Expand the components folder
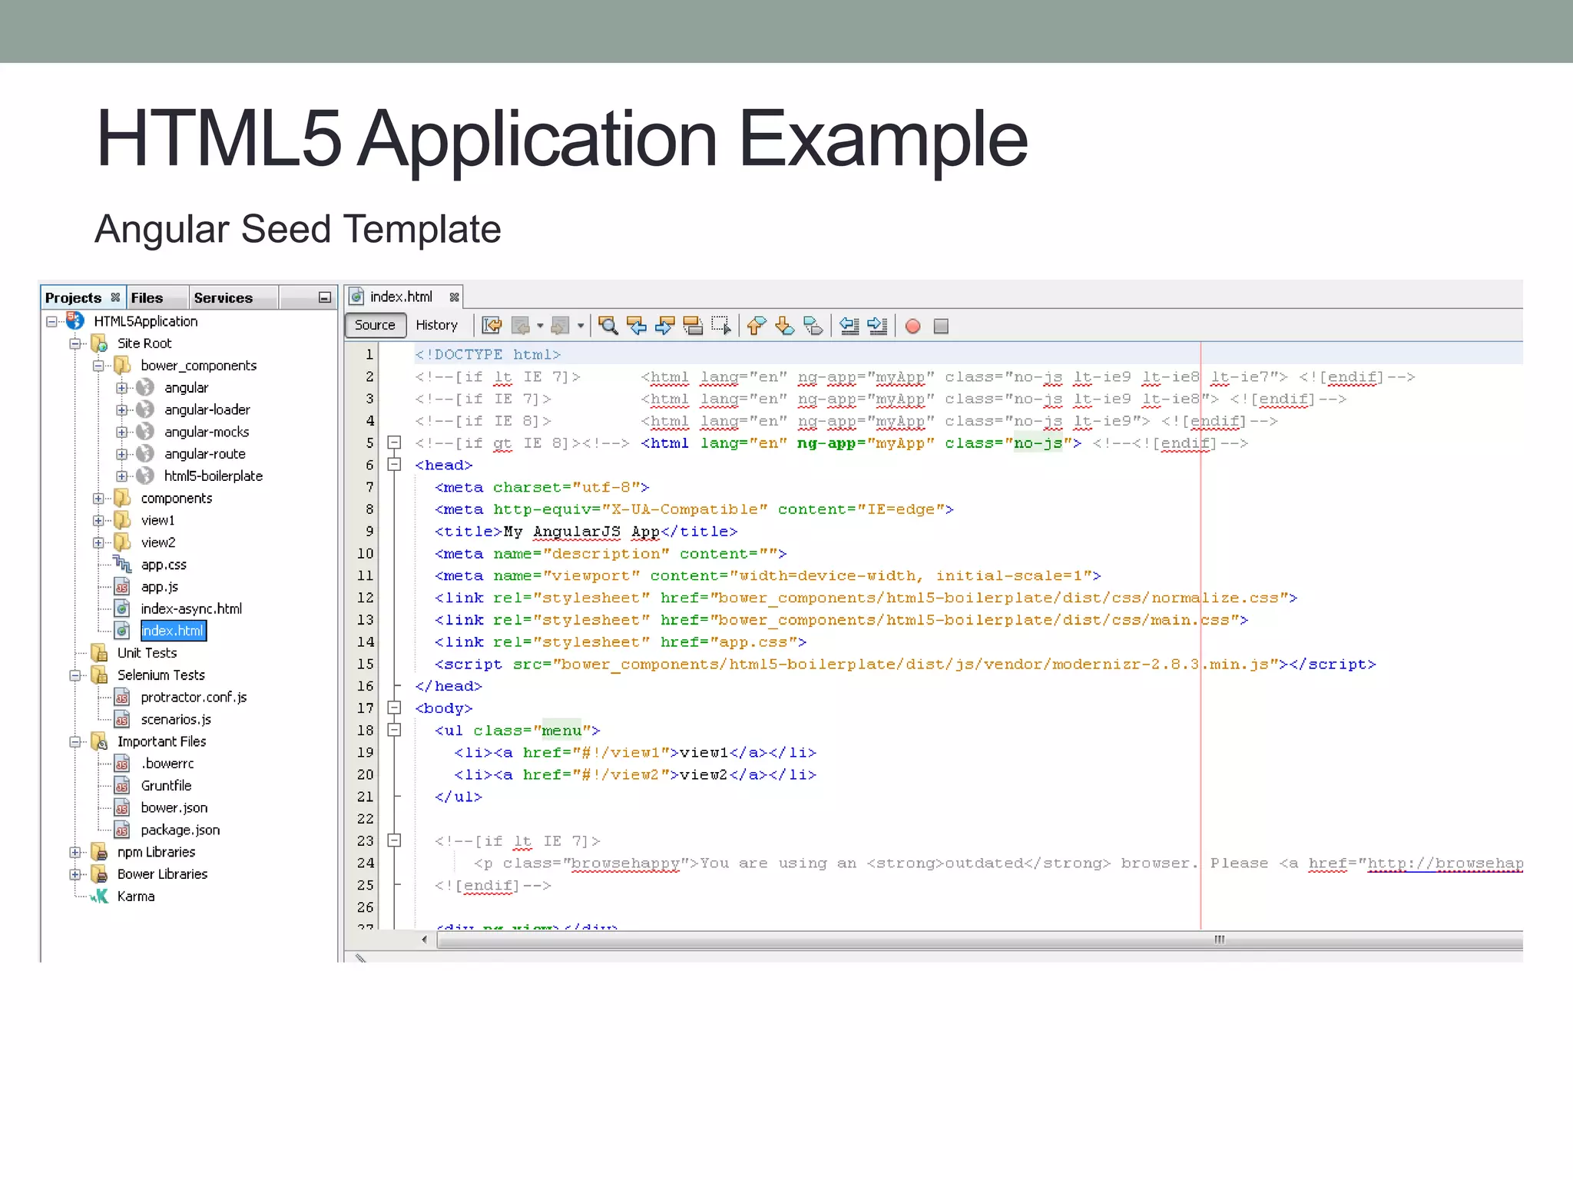 point(98,499)
